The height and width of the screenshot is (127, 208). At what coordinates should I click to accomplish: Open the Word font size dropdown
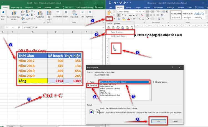coord(144,12)
